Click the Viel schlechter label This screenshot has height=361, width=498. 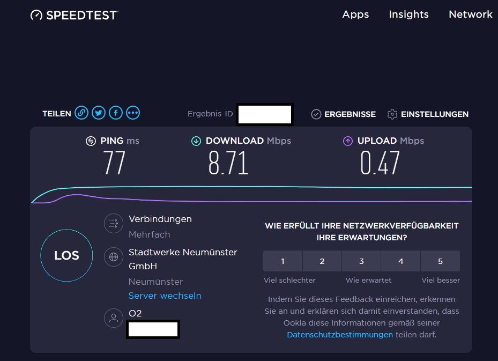[289, 281]
